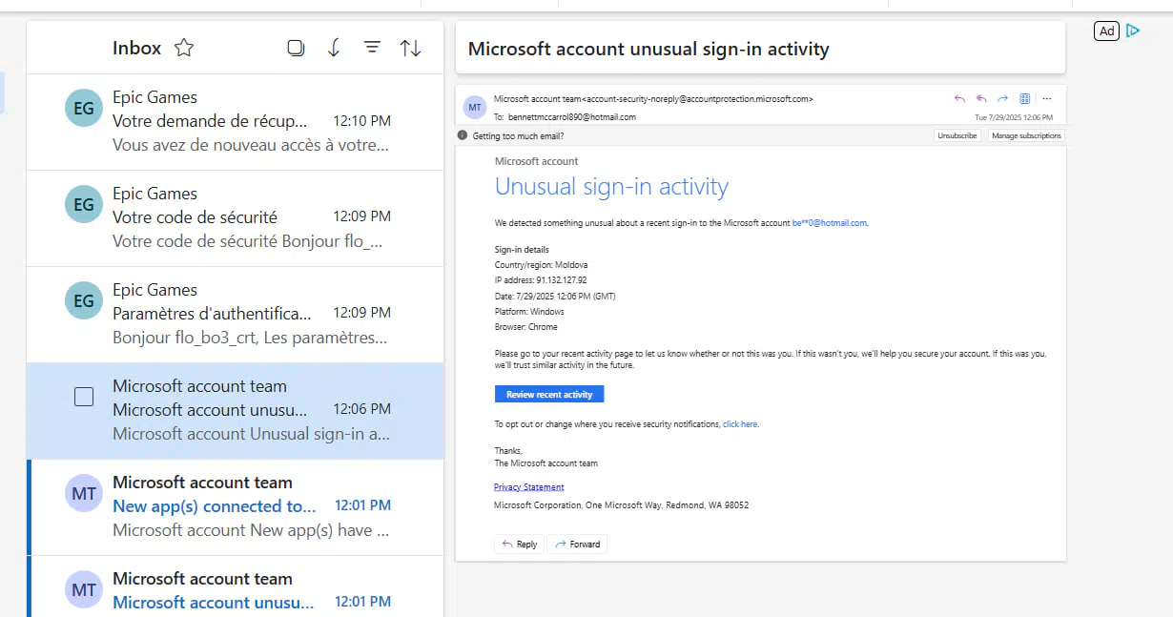1173x617 pixels.
Task: Open 12:01 PM 'Microsoft account unusu...' subject at list bottom
Action: pyautogui.click(x=213, y=603)
